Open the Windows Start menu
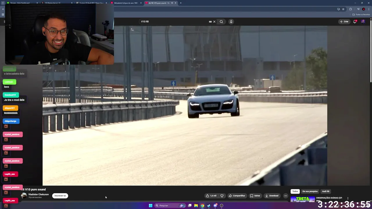Viewport: 372px width, 209px height. 151,206
